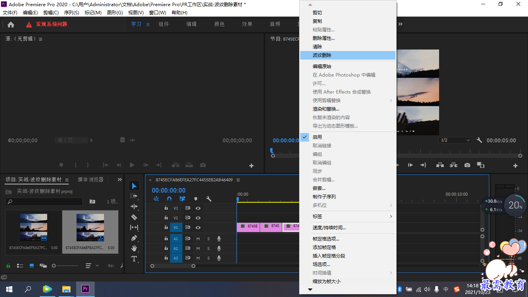528x297 pixels.
Task: Toggle V1 track output eye
Action: coord(198,227)
